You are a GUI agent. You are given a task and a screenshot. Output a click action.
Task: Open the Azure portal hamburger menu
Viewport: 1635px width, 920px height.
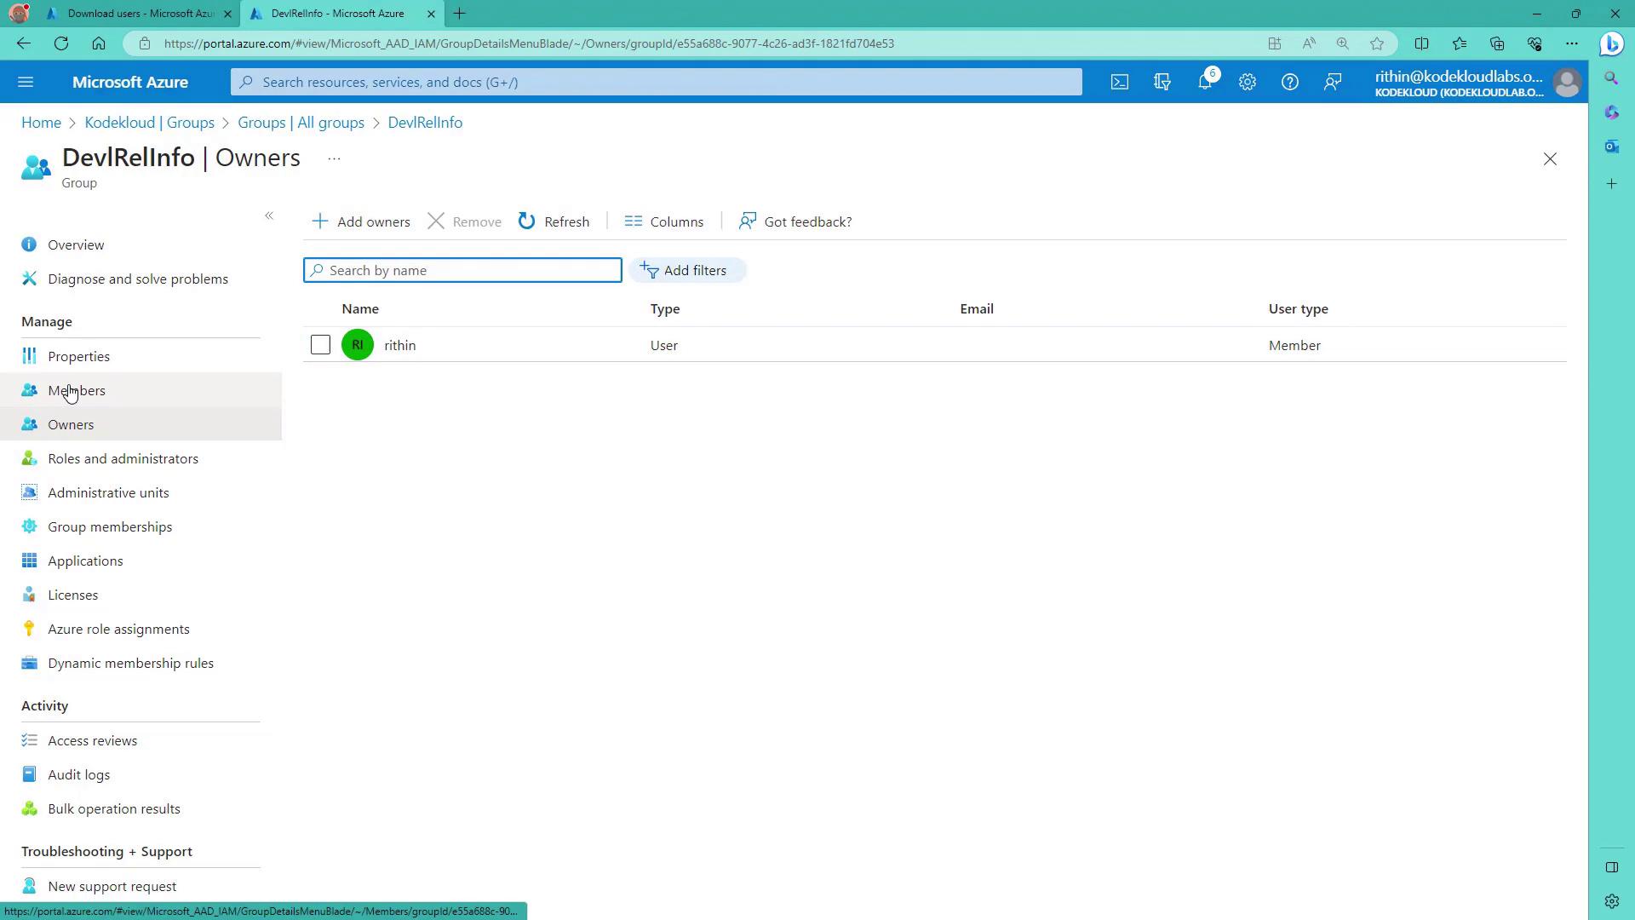pyautogui.click(x=26, y=82)
